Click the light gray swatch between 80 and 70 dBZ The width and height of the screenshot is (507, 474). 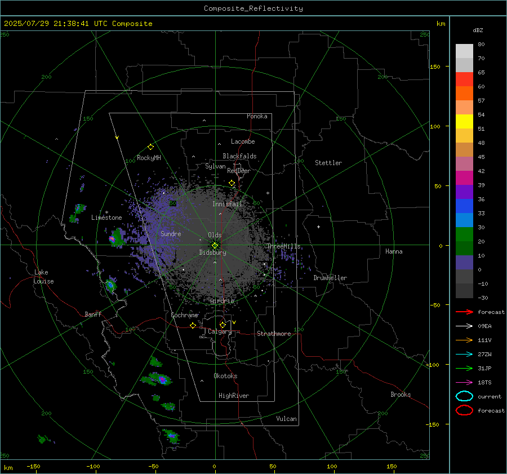[464, 51]
